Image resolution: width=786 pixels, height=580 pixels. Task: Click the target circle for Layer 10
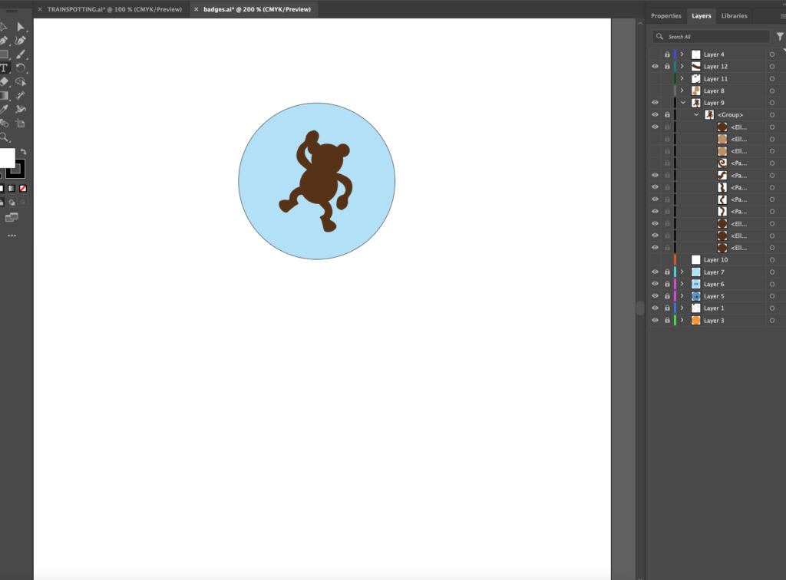click(772, 260)
